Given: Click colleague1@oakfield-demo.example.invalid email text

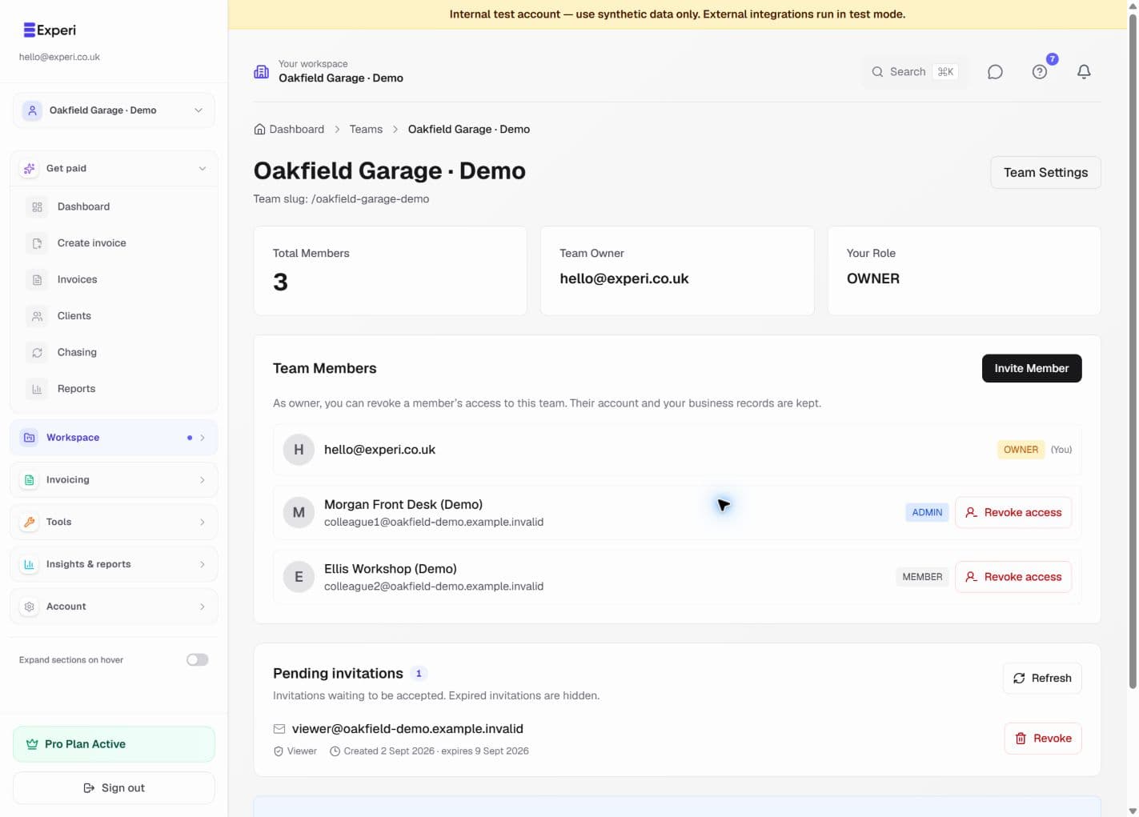Looking at the screenshot, I should [434, 523].
